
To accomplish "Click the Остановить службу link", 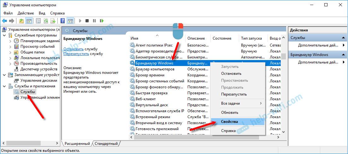I will click(x=74, y=49).
